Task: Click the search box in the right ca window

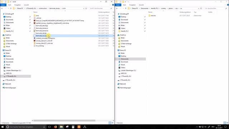Action: click(x=215, y=9)
